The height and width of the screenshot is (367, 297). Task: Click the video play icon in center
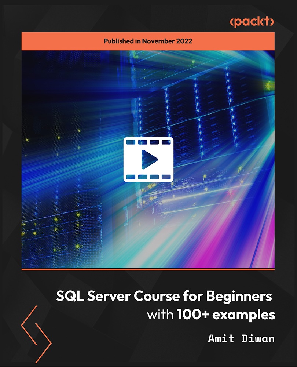point(148,159)
